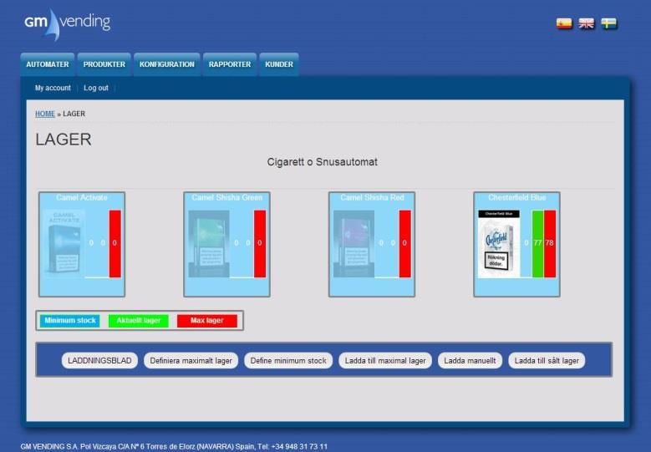
Task: Switch language with the Spanish flag
Action: (564, 23)
